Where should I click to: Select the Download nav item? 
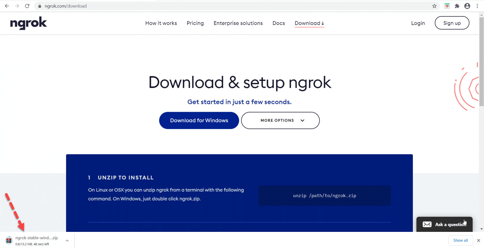click(309, 23)
